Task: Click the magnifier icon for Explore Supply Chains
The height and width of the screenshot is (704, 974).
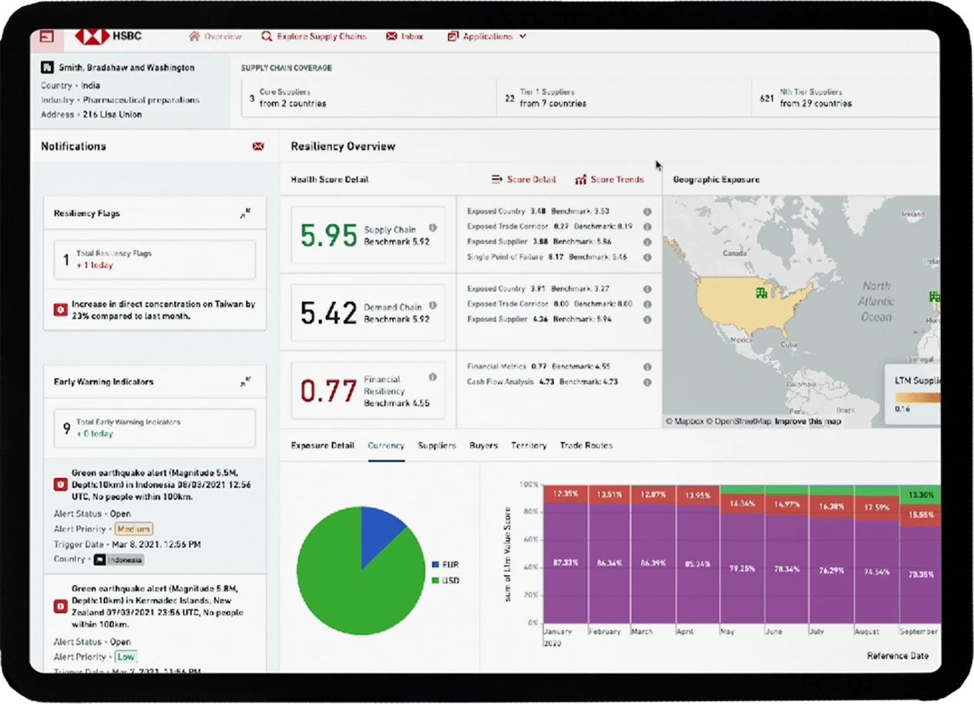Action: pos(266,36)
